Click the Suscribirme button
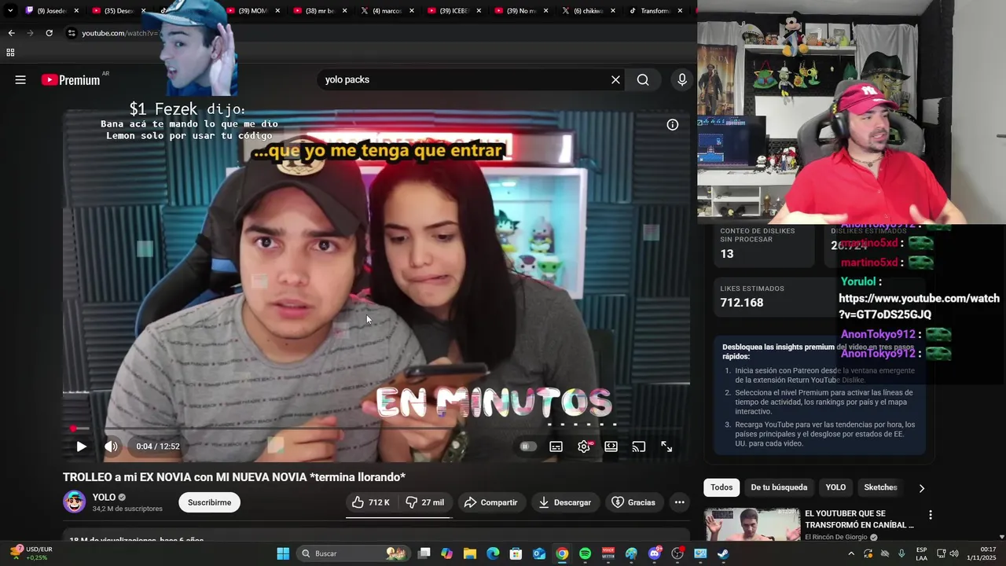 tap(209, 502)
